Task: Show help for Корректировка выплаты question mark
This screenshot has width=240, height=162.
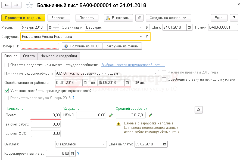Action: pyautogui.click(x=78, y=153)
